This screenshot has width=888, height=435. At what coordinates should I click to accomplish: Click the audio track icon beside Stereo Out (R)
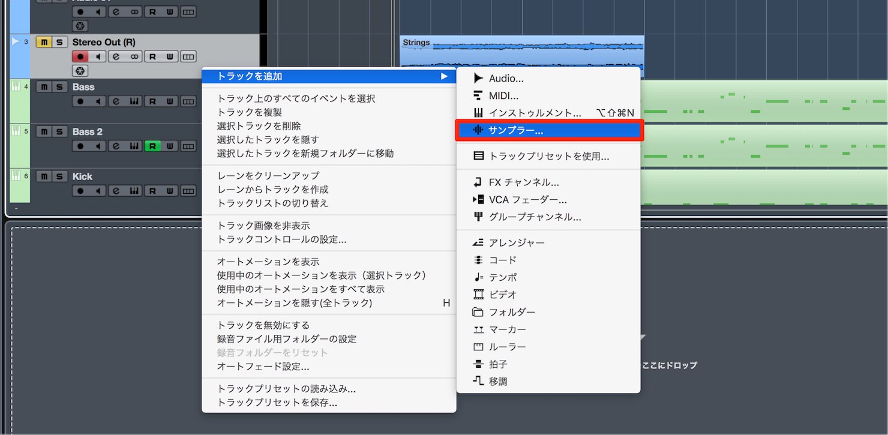pyautogui.click(x=16, y=41)
